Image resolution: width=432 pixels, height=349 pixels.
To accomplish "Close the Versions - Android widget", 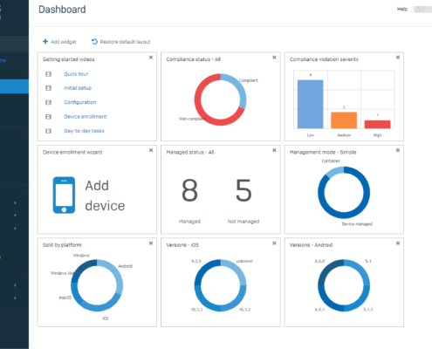I will pos(398,243).
